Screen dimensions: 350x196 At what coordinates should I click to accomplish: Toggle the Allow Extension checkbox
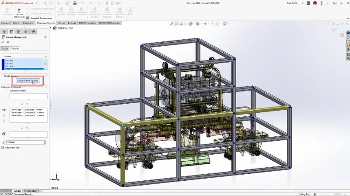point(3,148)
